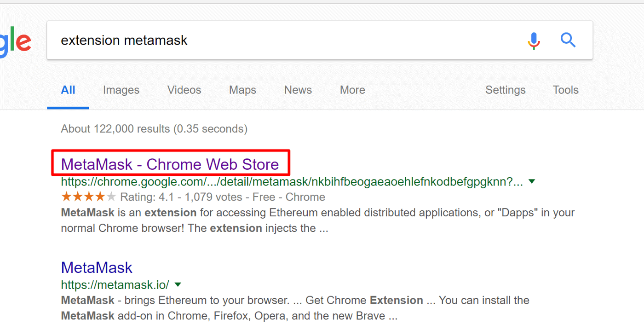The height and width of the screenshot is (336, 644).
Task: Open MetaMask - Chrome Web Store result
Action: point(170,164)
